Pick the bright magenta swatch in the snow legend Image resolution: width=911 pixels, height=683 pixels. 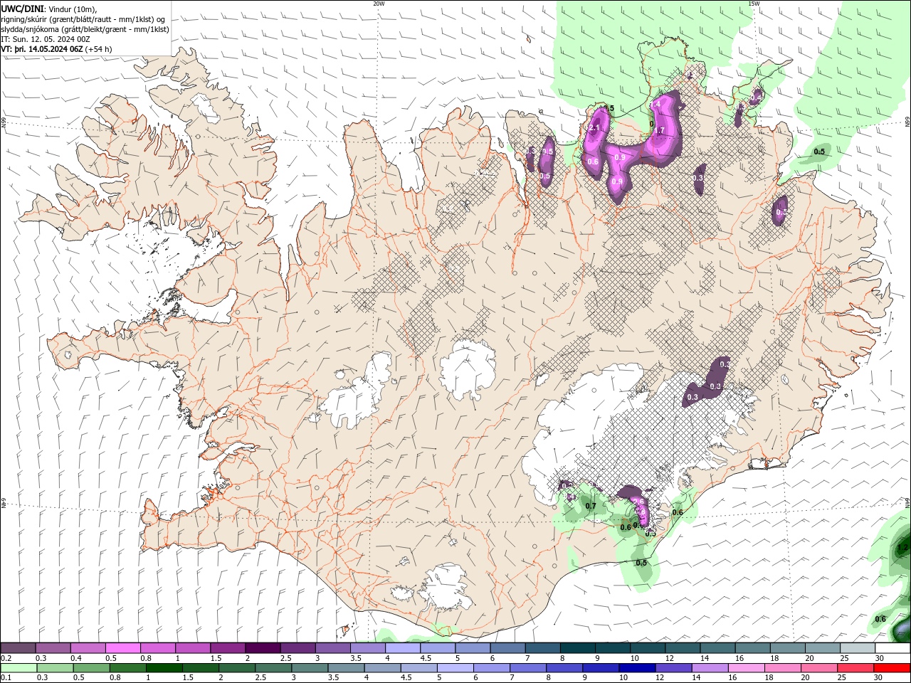123,648
